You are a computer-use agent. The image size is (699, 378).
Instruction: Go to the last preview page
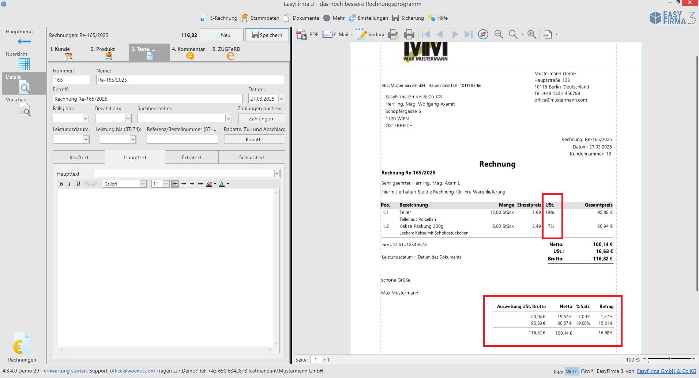[468, 34]
